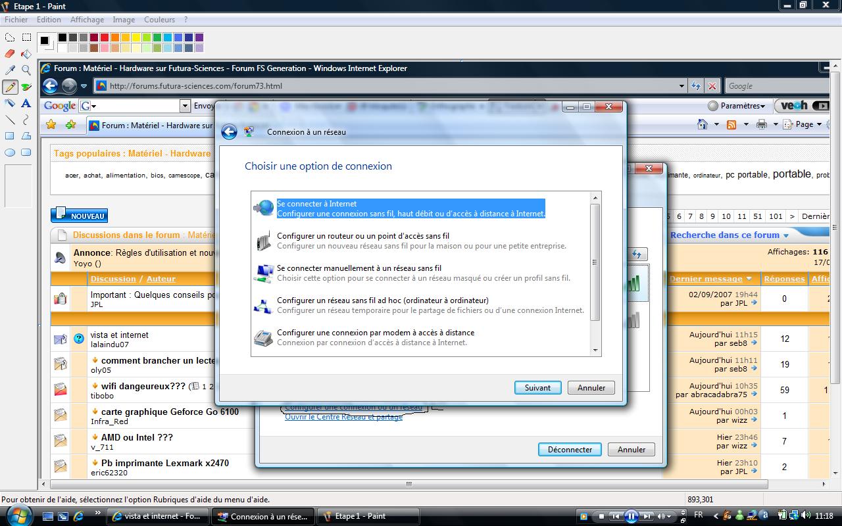The height and width of the screenshot is (526, 842).
Task: Select the rectangular selection tool in Paint
Action: [x=26, y=37]
